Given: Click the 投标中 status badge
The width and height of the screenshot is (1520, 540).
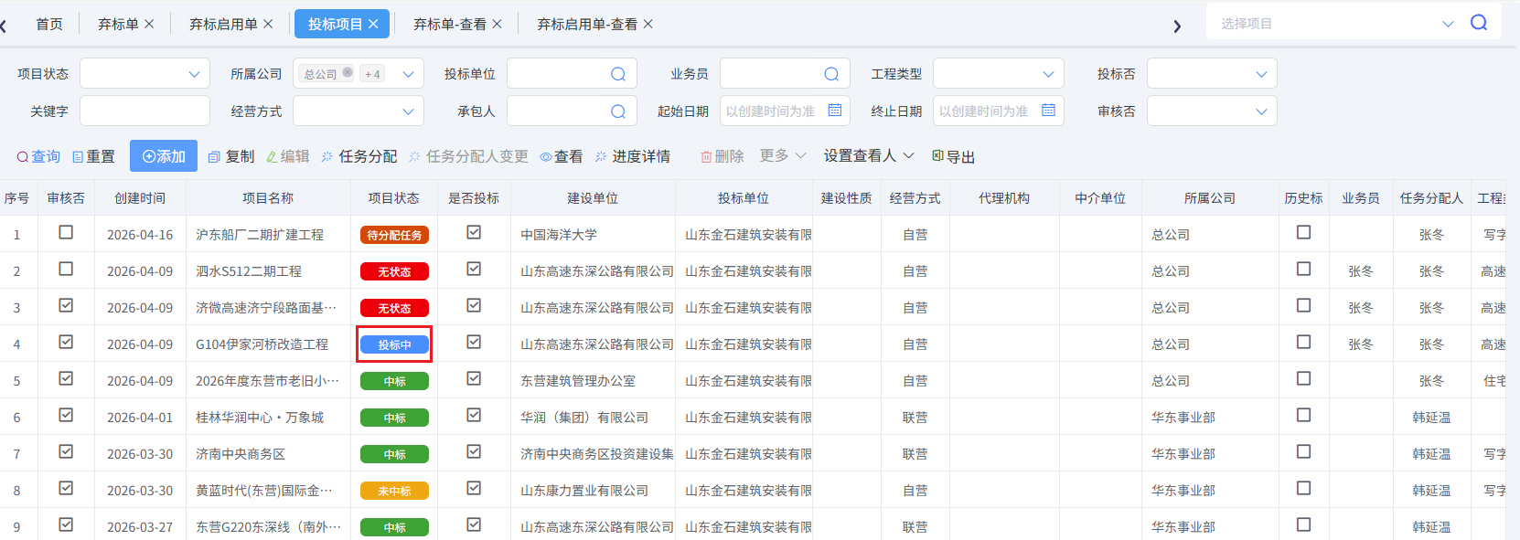Looking at the screenshot, I should tap(394, 344).
